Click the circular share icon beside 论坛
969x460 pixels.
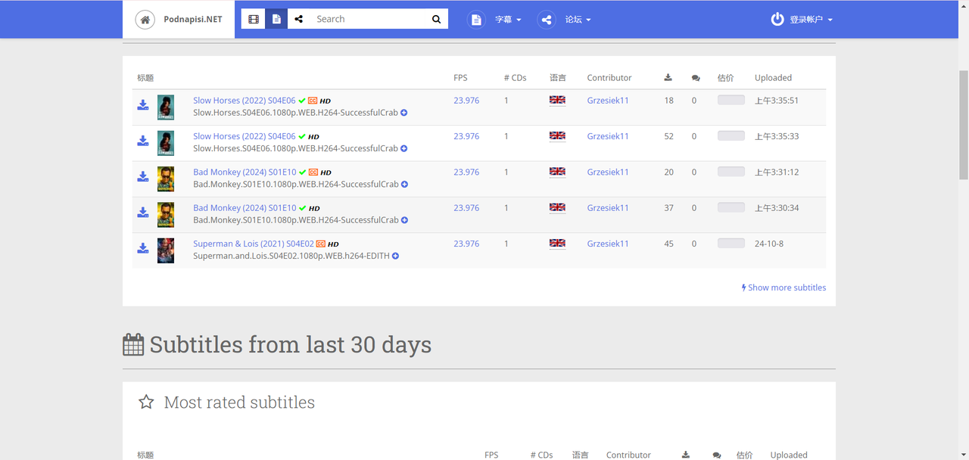pyautogui.click(x=547, y=20)
